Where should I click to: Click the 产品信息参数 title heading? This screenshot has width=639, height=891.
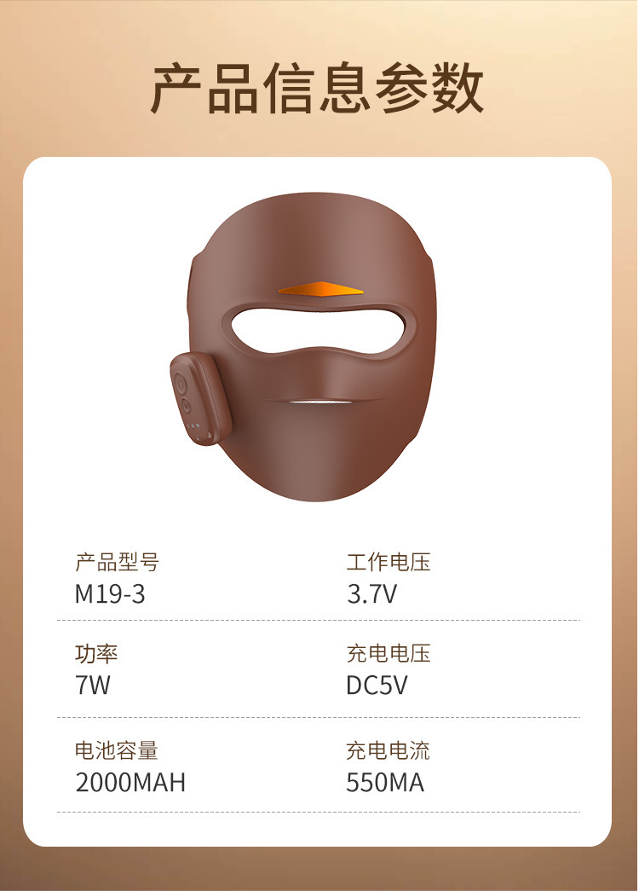pyautogui.click(x=318, y=89)
